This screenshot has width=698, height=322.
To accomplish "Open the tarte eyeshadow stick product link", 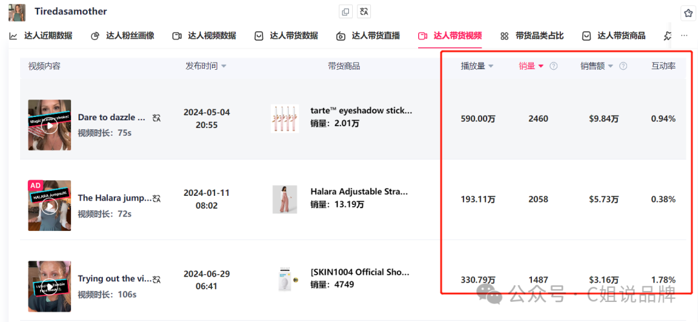I will pyautogui.click(x=361, y=111).
